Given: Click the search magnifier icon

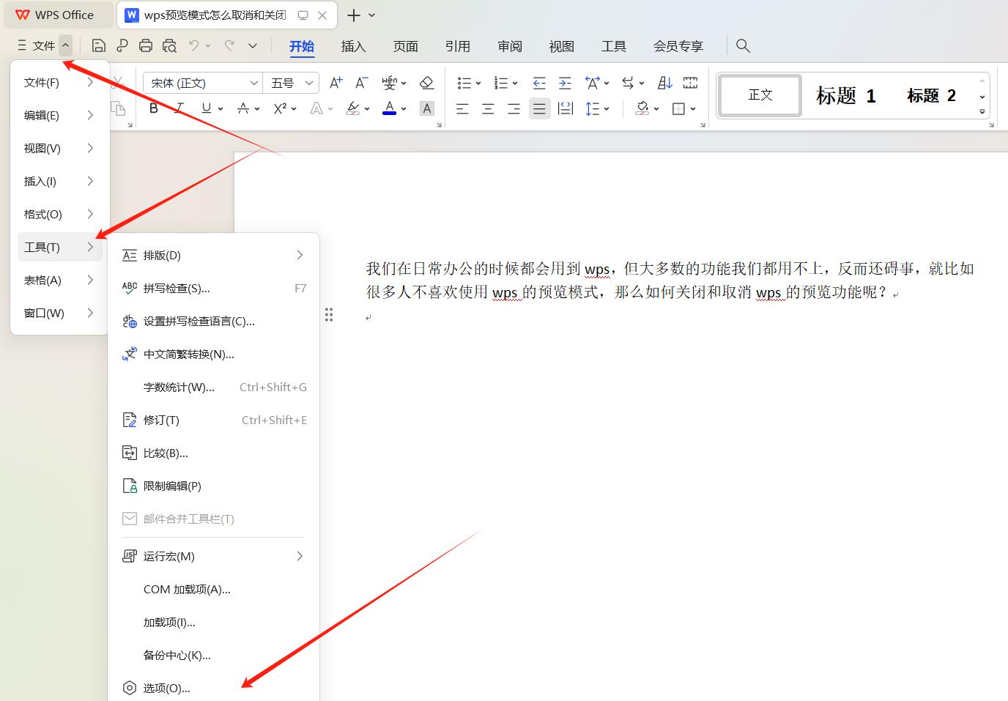Looking at the screenshot, I should pyautogui.click(x=743, y=45).
